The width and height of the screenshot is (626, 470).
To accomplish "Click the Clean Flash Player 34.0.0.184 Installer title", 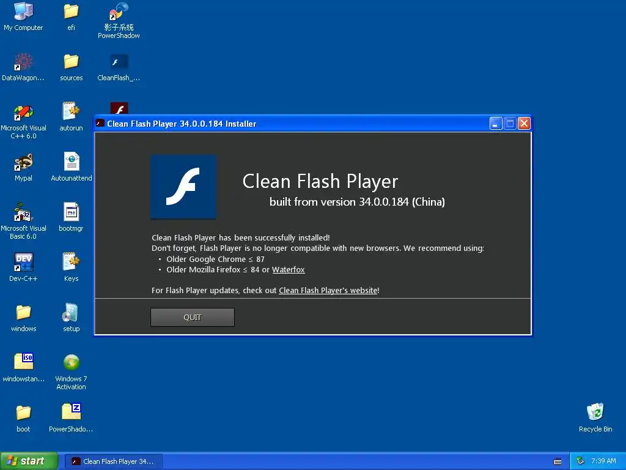I will [182, 124].
